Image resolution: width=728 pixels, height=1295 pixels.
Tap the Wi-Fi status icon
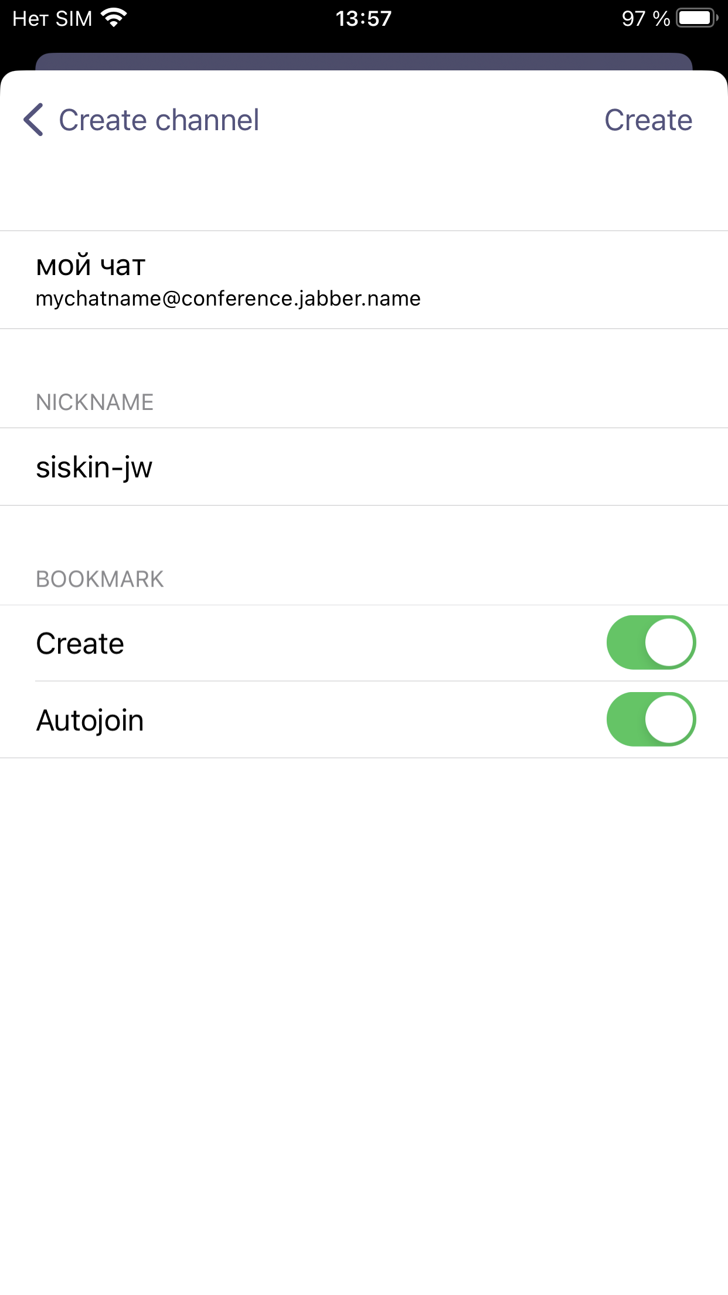(114, 18)
